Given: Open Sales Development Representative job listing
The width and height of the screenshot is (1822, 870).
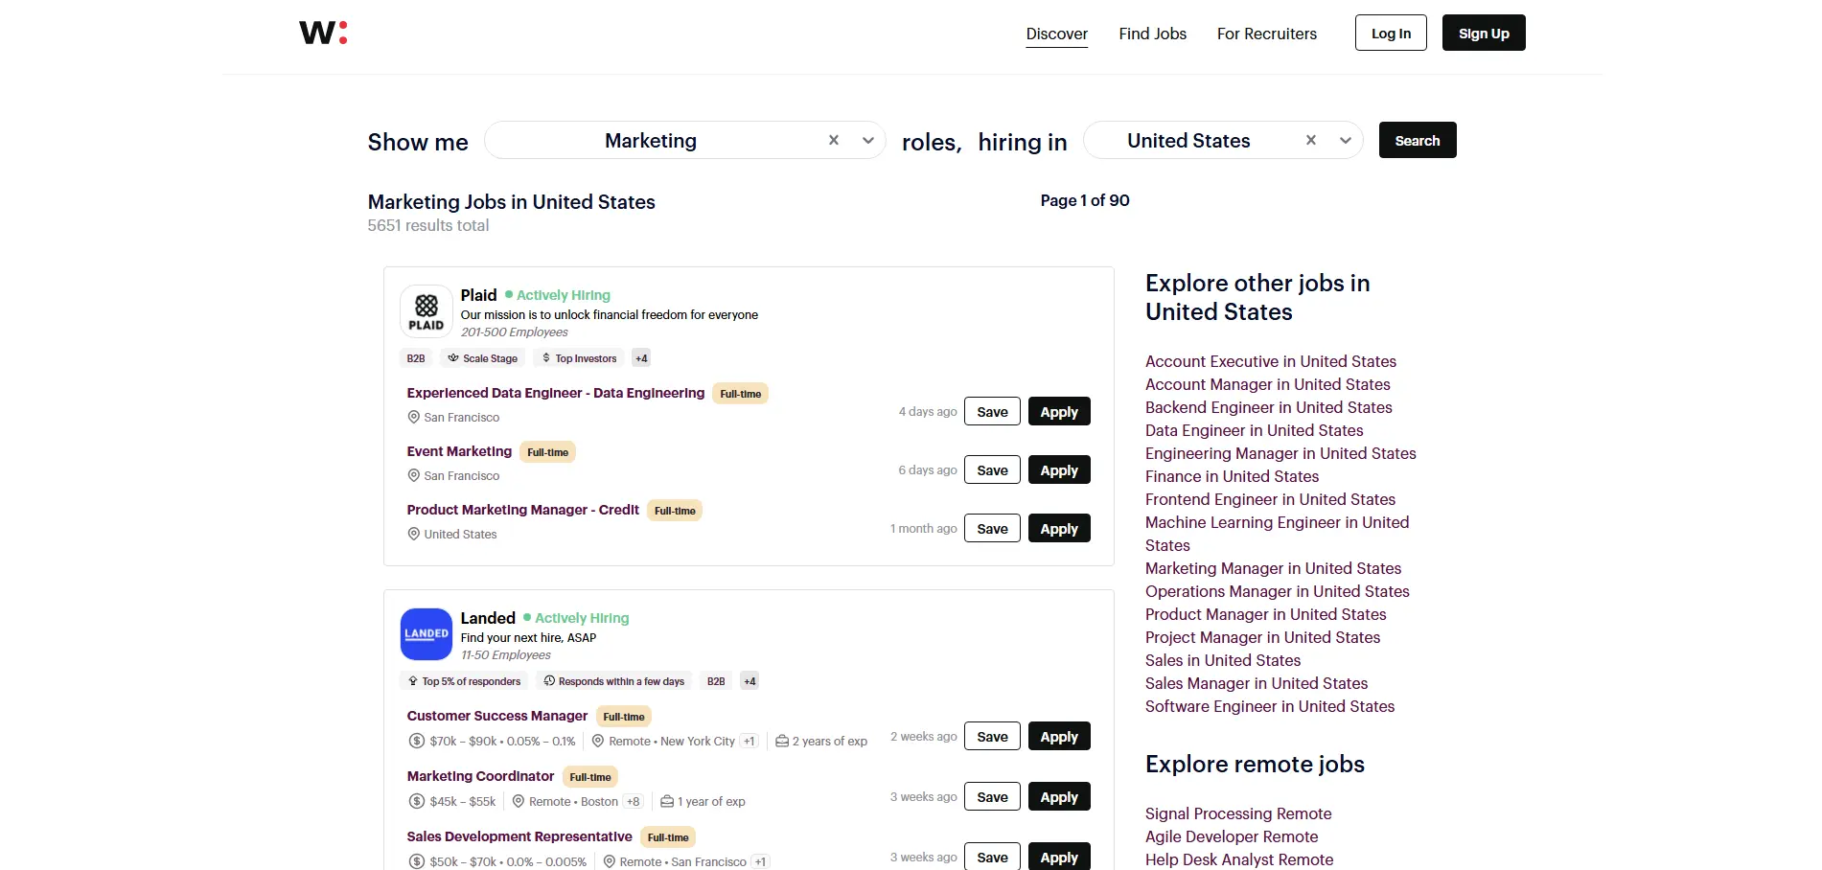Looking at the screenshot, I should [x=519, y=836].
